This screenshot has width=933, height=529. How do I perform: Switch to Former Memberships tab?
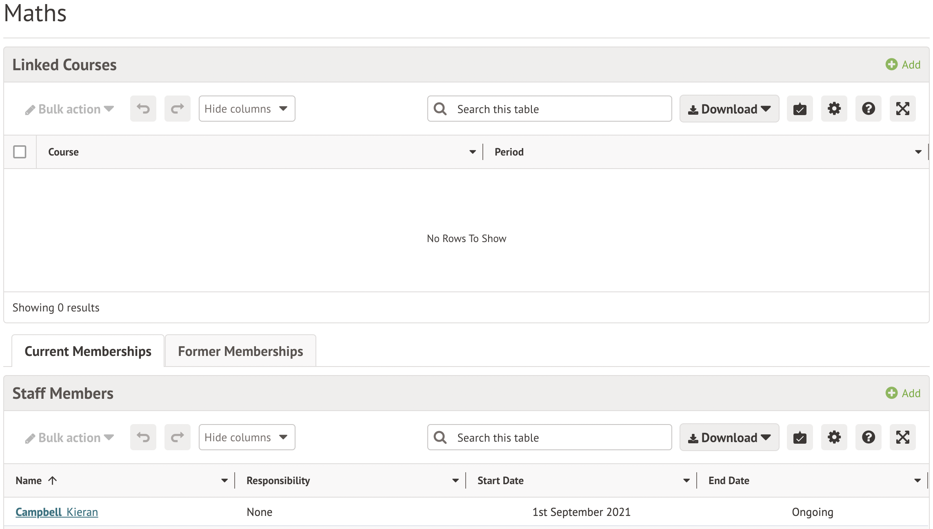point(240,351)
